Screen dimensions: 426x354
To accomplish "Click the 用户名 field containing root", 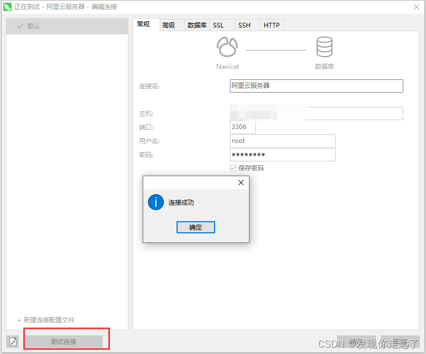I will tap(283, 141).
